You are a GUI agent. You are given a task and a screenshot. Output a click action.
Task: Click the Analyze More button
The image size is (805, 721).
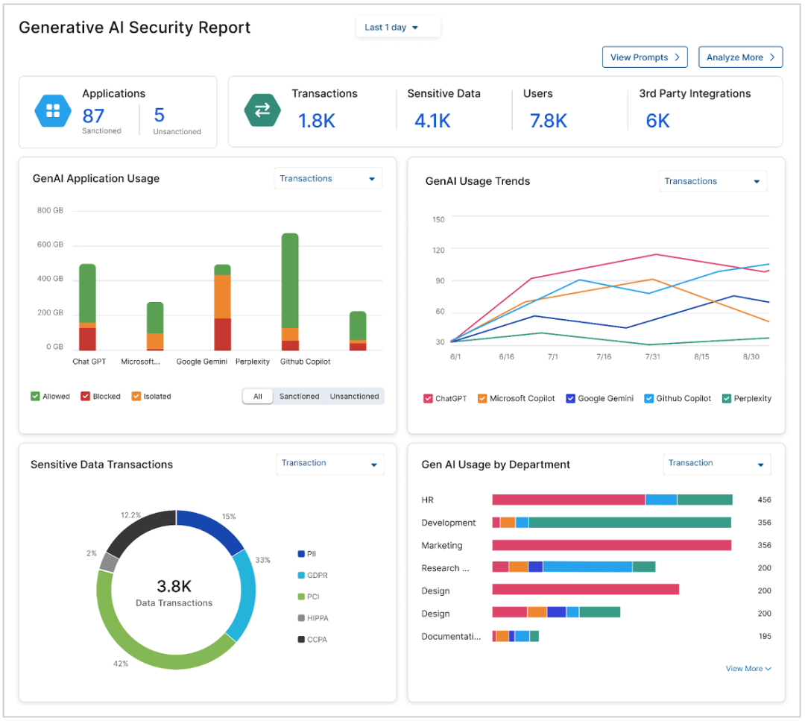(739, 57)
